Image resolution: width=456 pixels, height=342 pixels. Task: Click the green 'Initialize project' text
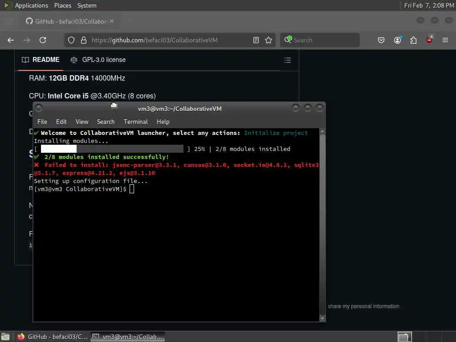[x=276, y=133]
